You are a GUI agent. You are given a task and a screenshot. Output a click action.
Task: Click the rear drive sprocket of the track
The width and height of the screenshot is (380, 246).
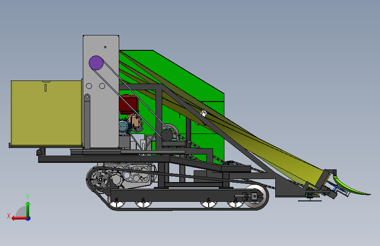pyautogui.click(x=99, y=179)
